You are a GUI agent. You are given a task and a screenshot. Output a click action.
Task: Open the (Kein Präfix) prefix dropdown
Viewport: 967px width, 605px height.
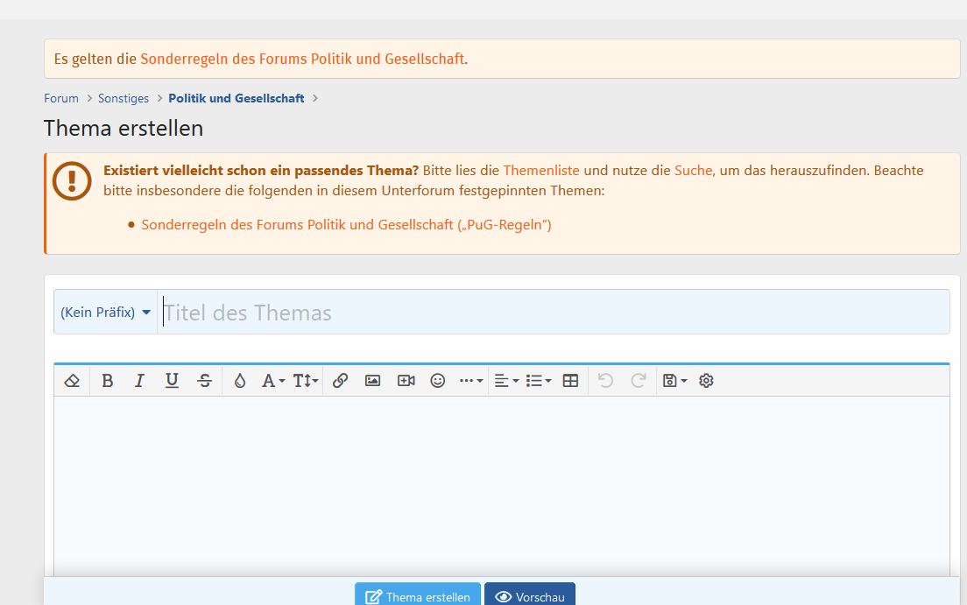(x=105, y=312)
